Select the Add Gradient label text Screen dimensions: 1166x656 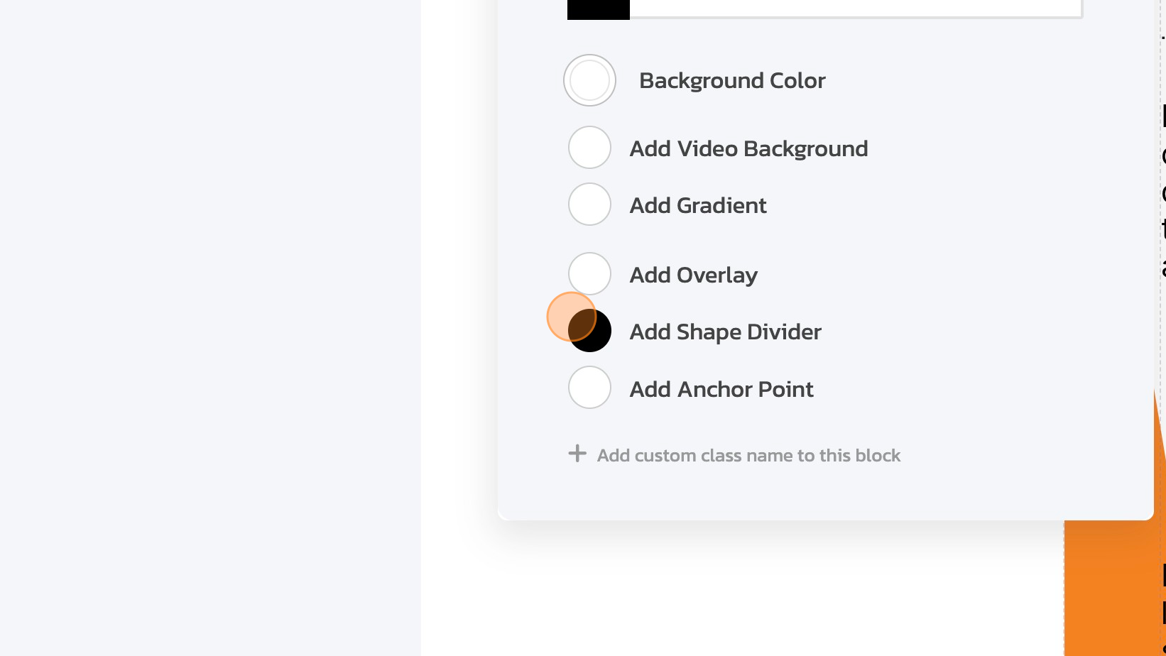point(697,205)
